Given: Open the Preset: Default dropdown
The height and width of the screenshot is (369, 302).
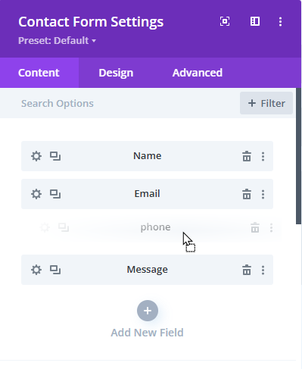Looking at the screenshot, I should point(57,40).
